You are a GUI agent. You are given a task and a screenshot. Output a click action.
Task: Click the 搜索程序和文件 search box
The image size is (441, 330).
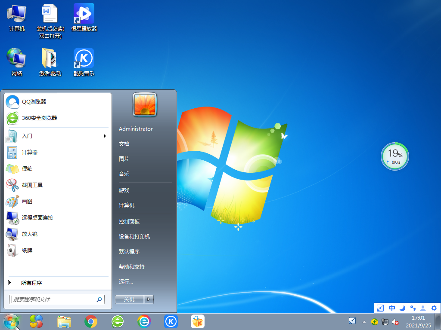click(52, 299)
